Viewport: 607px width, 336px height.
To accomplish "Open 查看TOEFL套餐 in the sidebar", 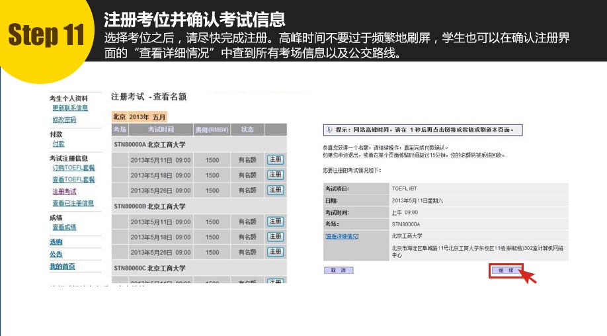I will [x=73, y=179].
